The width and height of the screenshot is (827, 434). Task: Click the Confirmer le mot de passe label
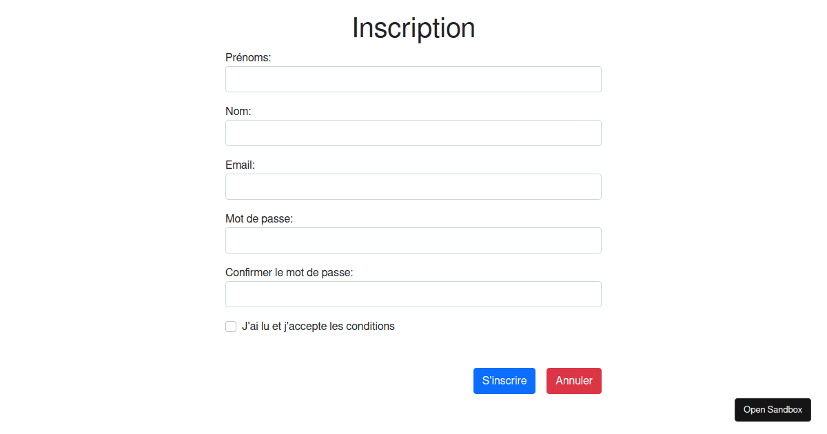pyautogui.click(x=289, y=272)
